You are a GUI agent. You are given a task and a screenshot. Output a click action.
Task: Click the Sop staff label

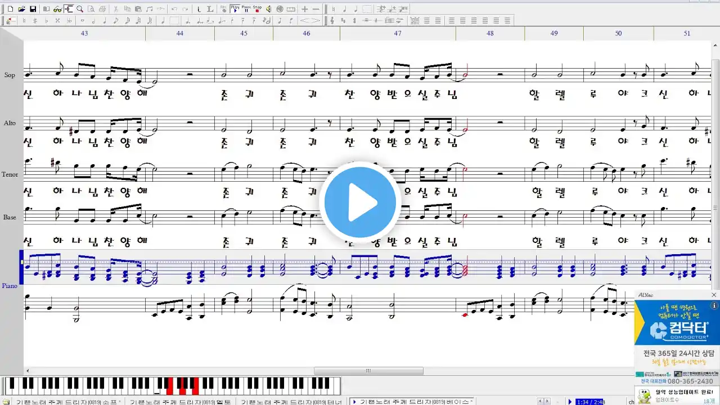(x=10, y=75)
